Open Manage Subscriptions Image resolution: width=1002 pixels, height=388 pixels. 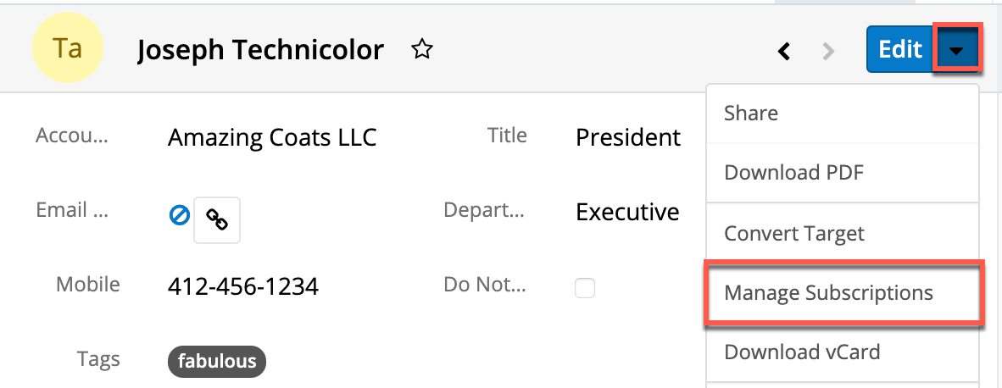tap(828, 293)
